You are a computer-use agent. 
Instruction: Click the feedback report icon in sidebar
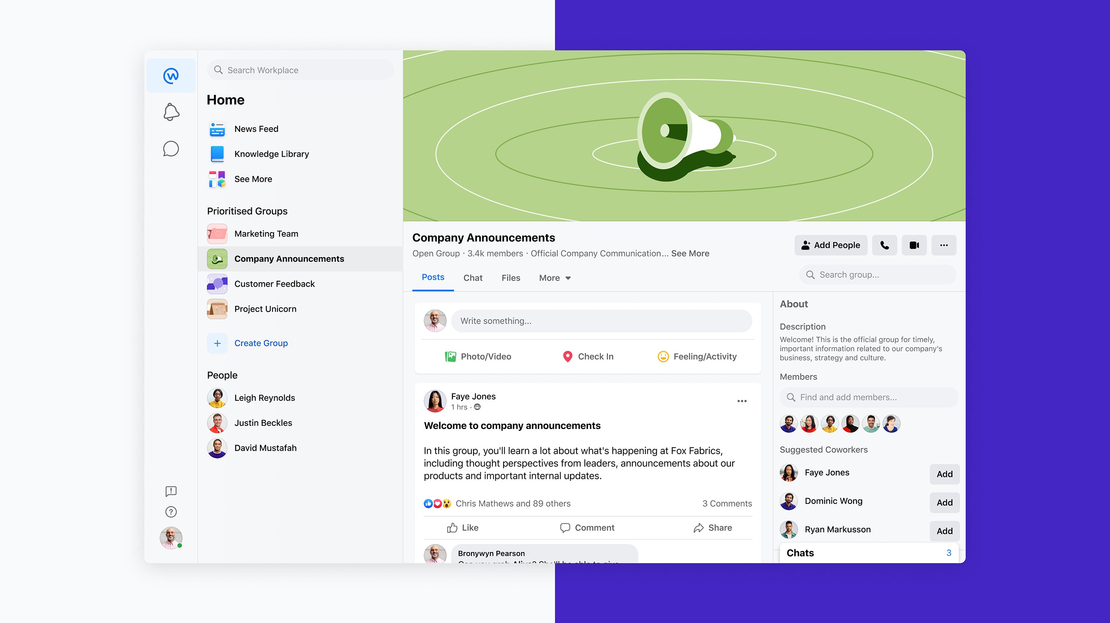(171, 491)
